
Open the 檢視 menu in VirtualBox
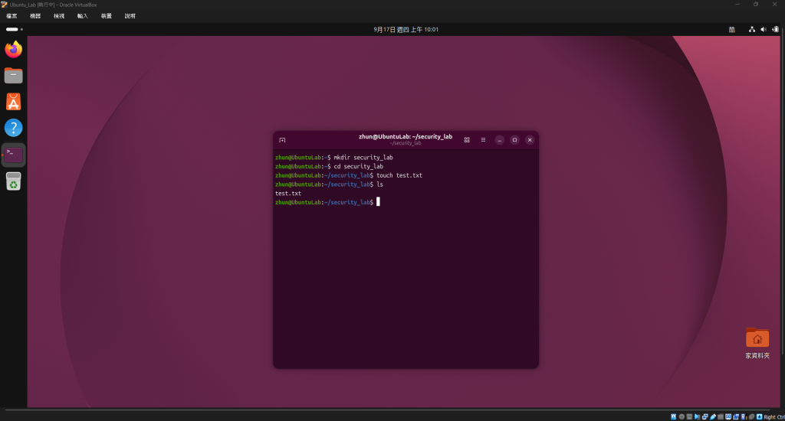coord(59,16)
